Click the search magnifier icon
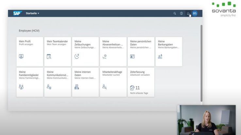The image size is (241, 135). click(x=175, y=13)
